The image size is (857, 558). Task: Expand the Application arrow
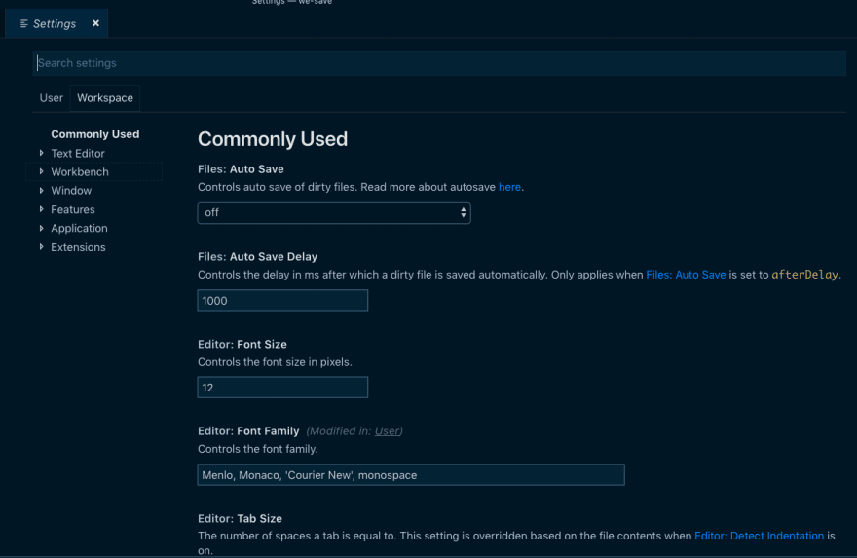[42, 228]
